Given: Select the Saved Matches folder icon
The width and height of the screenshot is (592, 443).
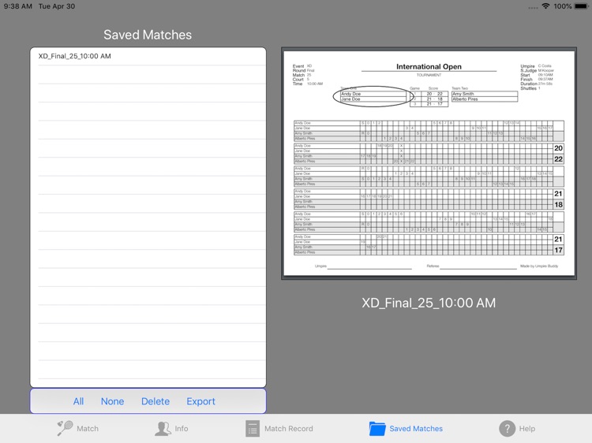Looking at the screenshot, I should [x=377, y=429].
